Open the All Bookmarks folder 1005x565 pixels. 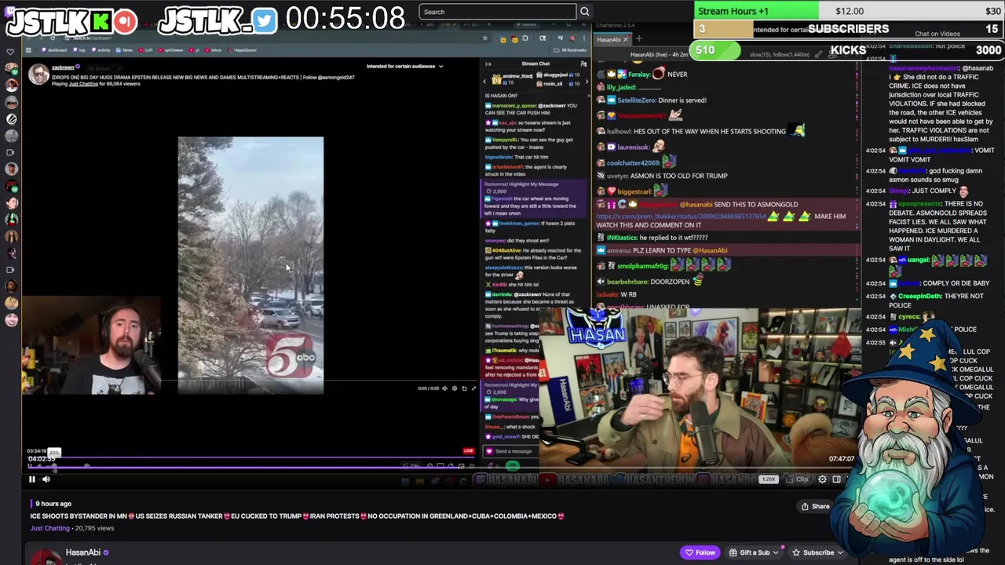point(571,50)
